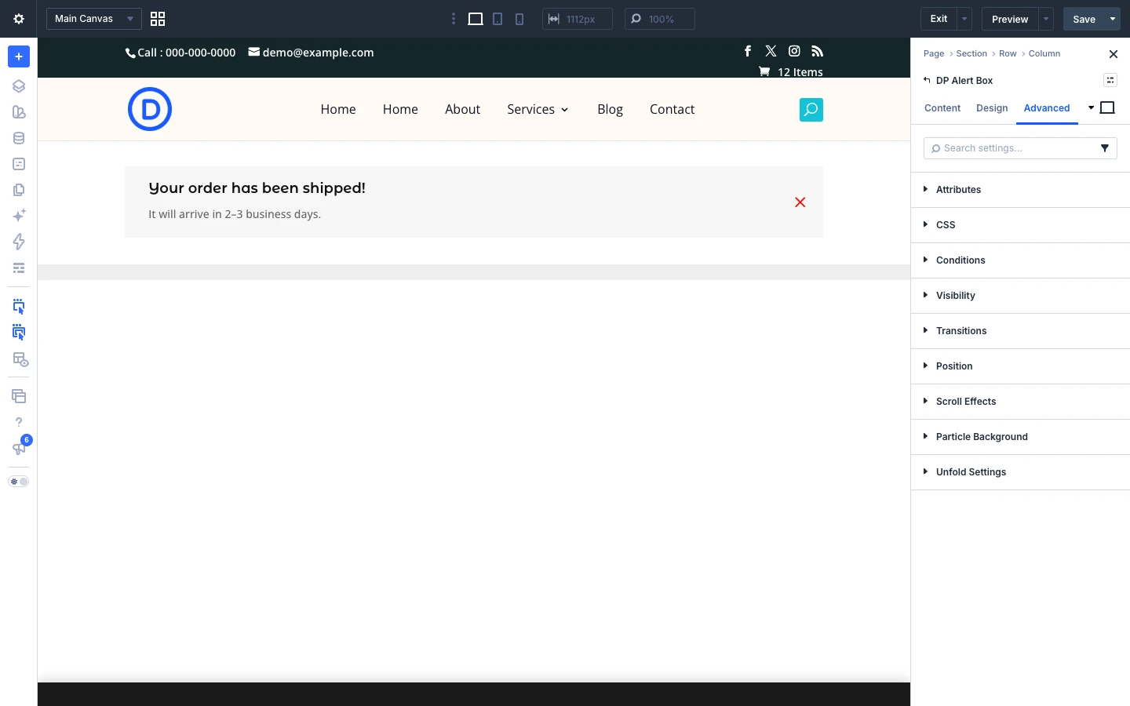Select the Advanced tab
This screenshot has height=706, width=1130.
point(1047,108)
